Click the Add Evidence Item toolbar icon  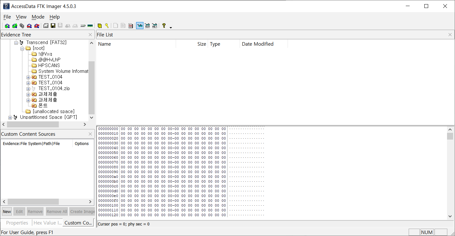[x=7, y=26]
